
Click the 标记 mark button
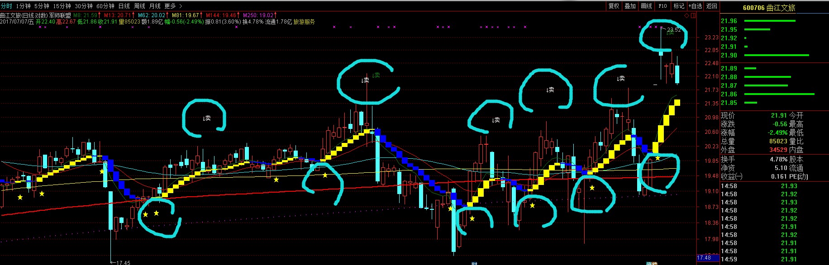[x=679, y=6]
